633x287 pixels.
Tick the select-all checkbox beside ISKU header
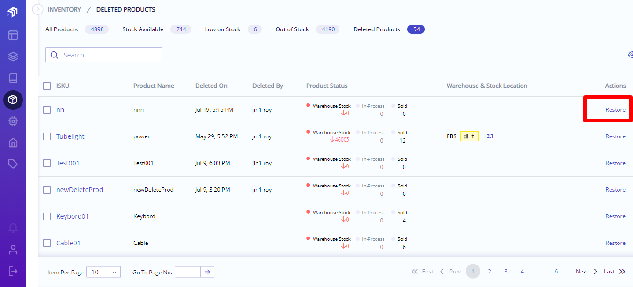pos(47,86)
